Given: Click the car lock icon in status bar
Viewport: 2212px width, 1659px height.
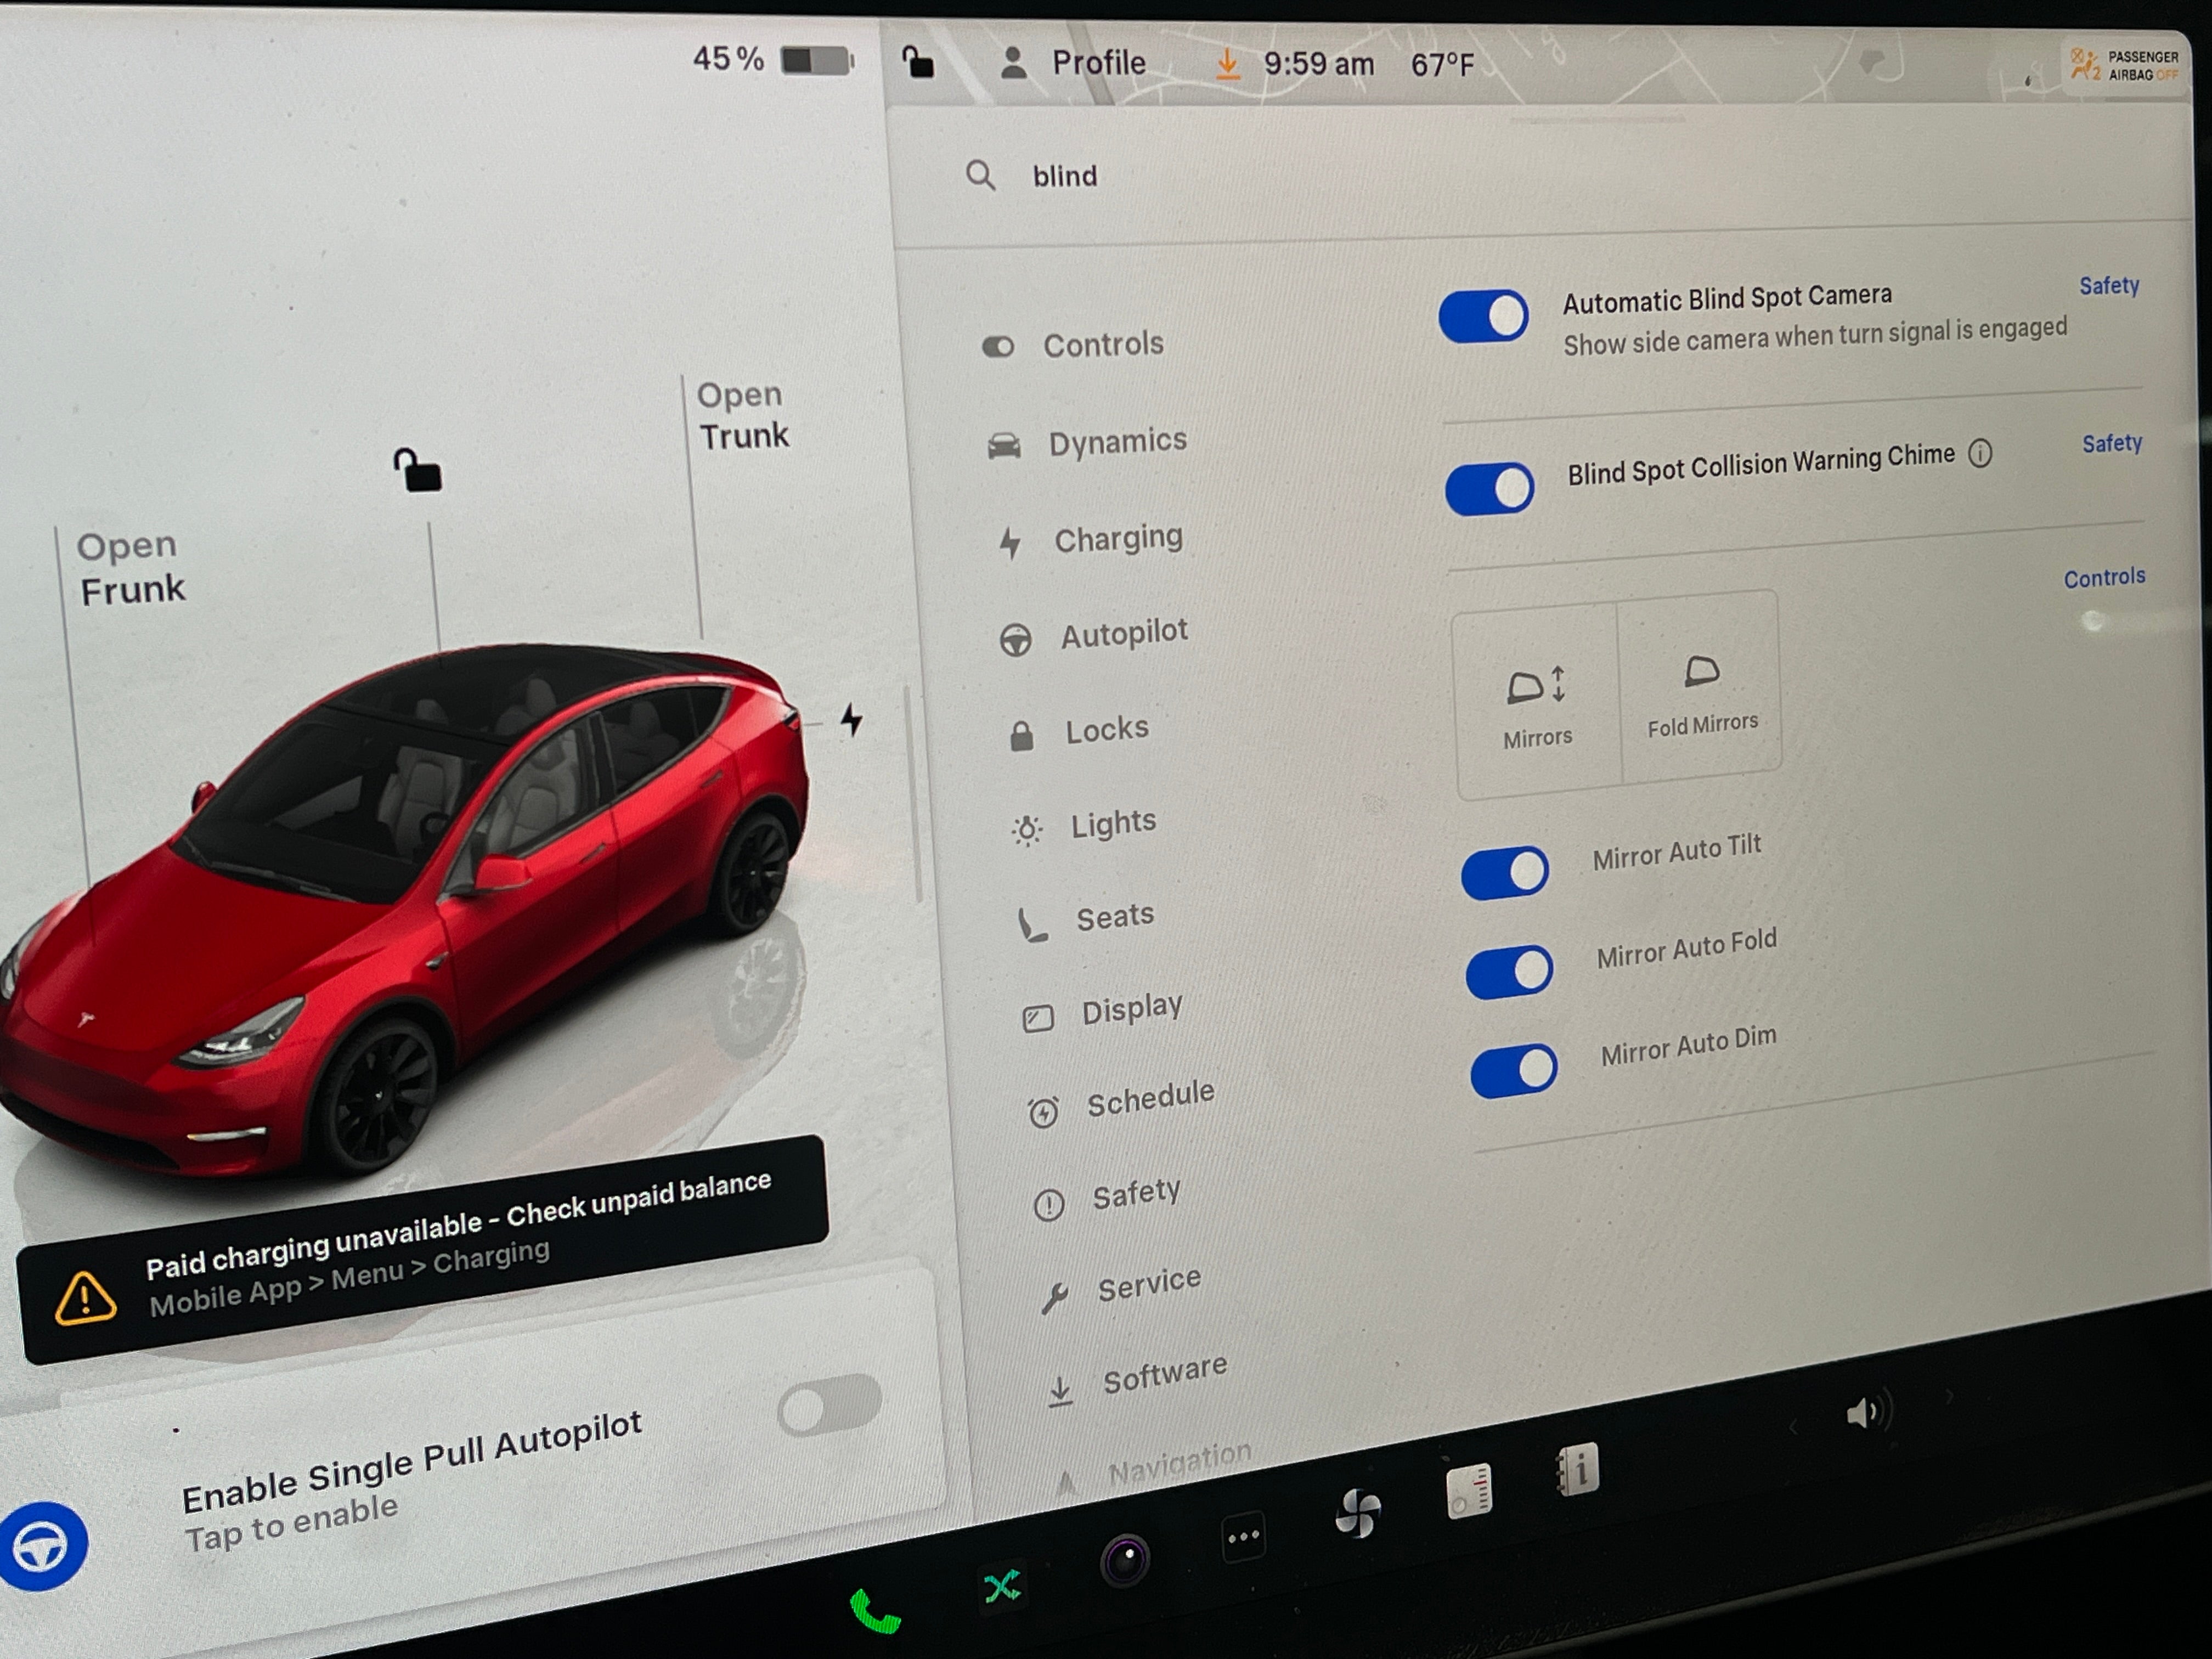Looking at the screenshot, I should tap(918, 63).
